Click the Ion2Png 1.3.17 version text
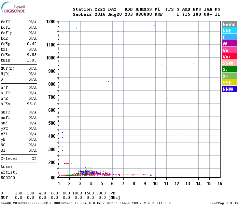This screenshot has height=205, width=239. (224, 203)
